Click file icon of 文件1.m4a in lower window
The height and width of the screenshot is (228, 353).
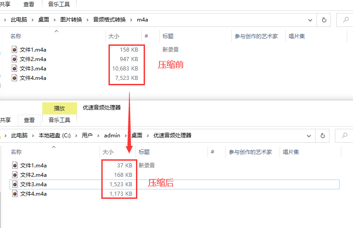(15, 165)
